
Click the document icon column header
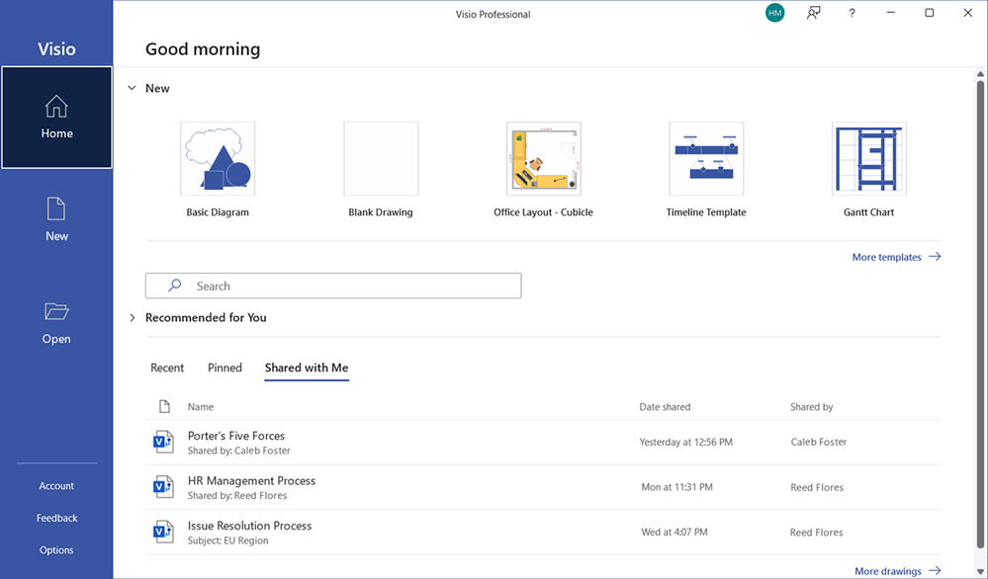coord(164,406)
